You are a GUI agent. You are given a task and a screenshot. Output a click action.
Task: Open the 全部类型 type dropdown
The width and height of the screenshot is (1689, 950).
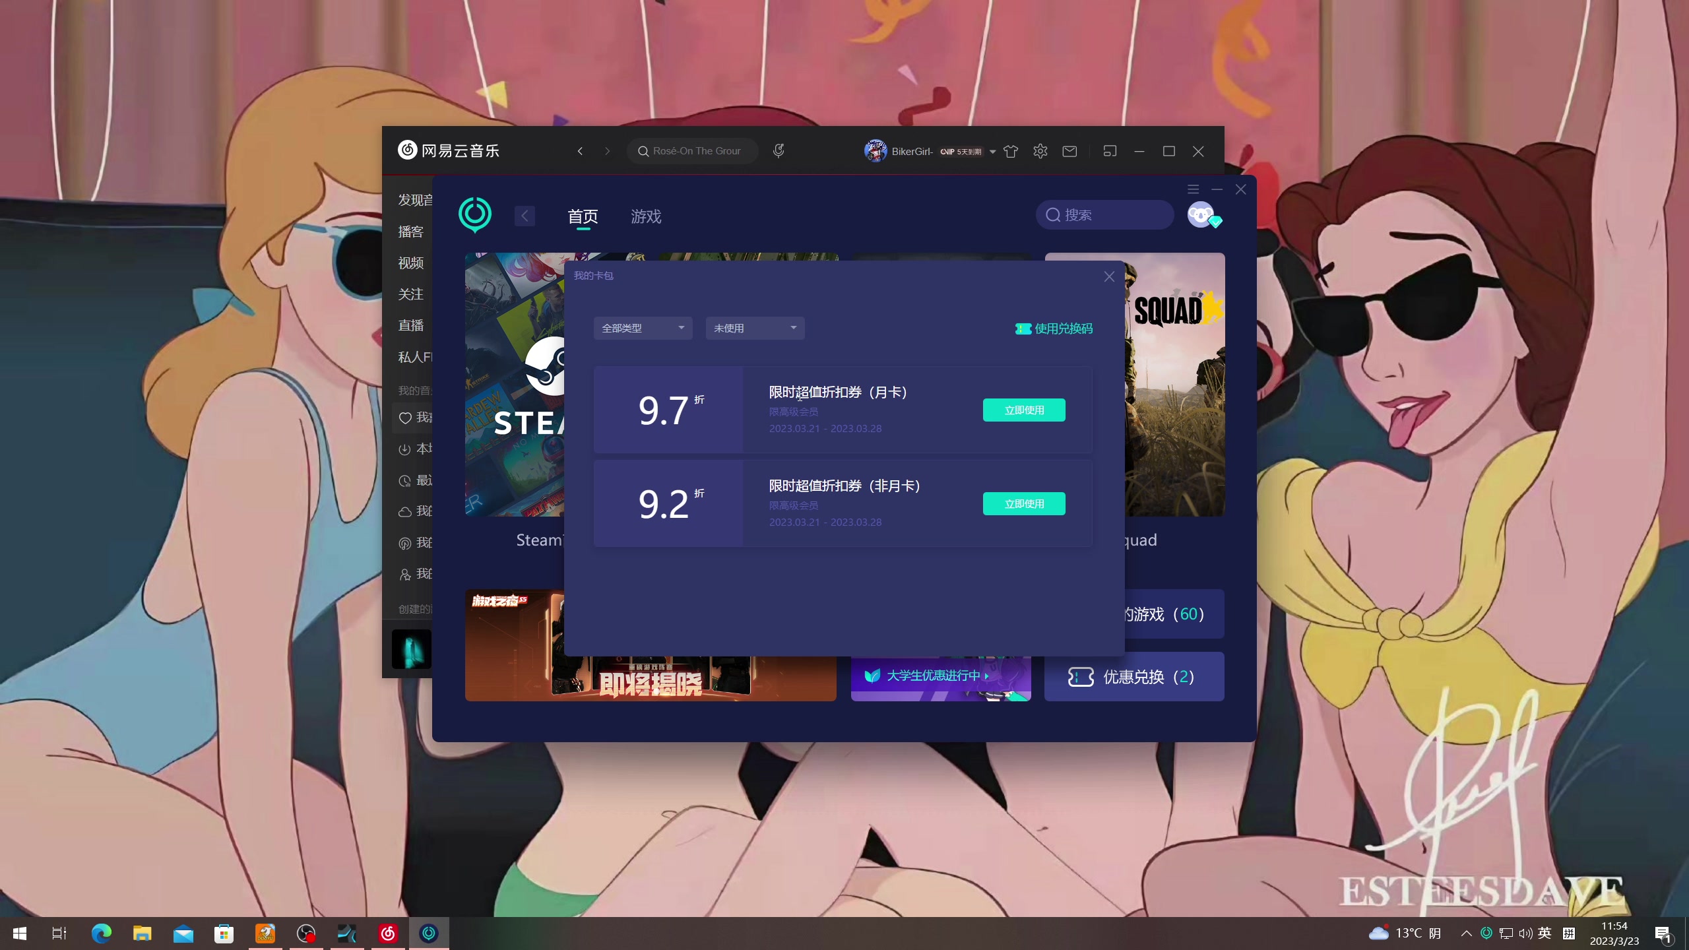click(643, 328)
